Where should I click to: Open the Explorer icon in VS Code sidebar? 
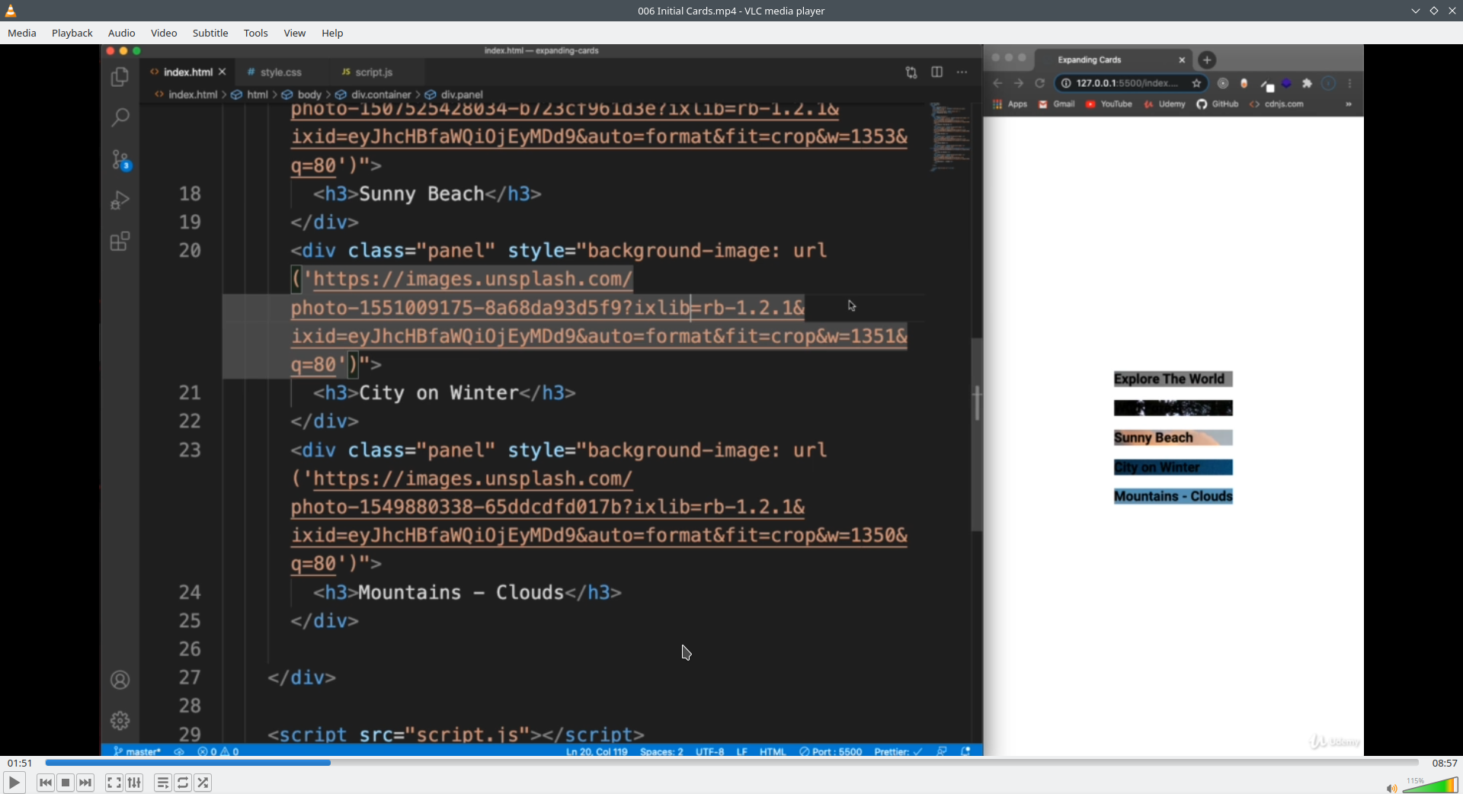[x=120, y=77]
